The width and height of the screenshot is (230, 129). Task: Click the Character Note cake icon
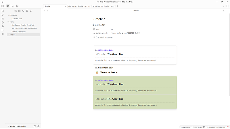97,72
